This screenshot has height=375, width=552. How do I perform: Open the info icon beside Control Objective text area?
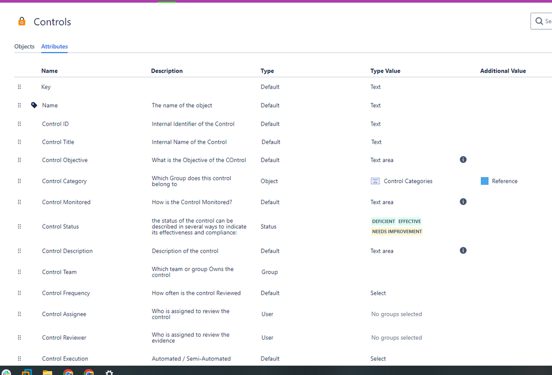pos(463,160)
